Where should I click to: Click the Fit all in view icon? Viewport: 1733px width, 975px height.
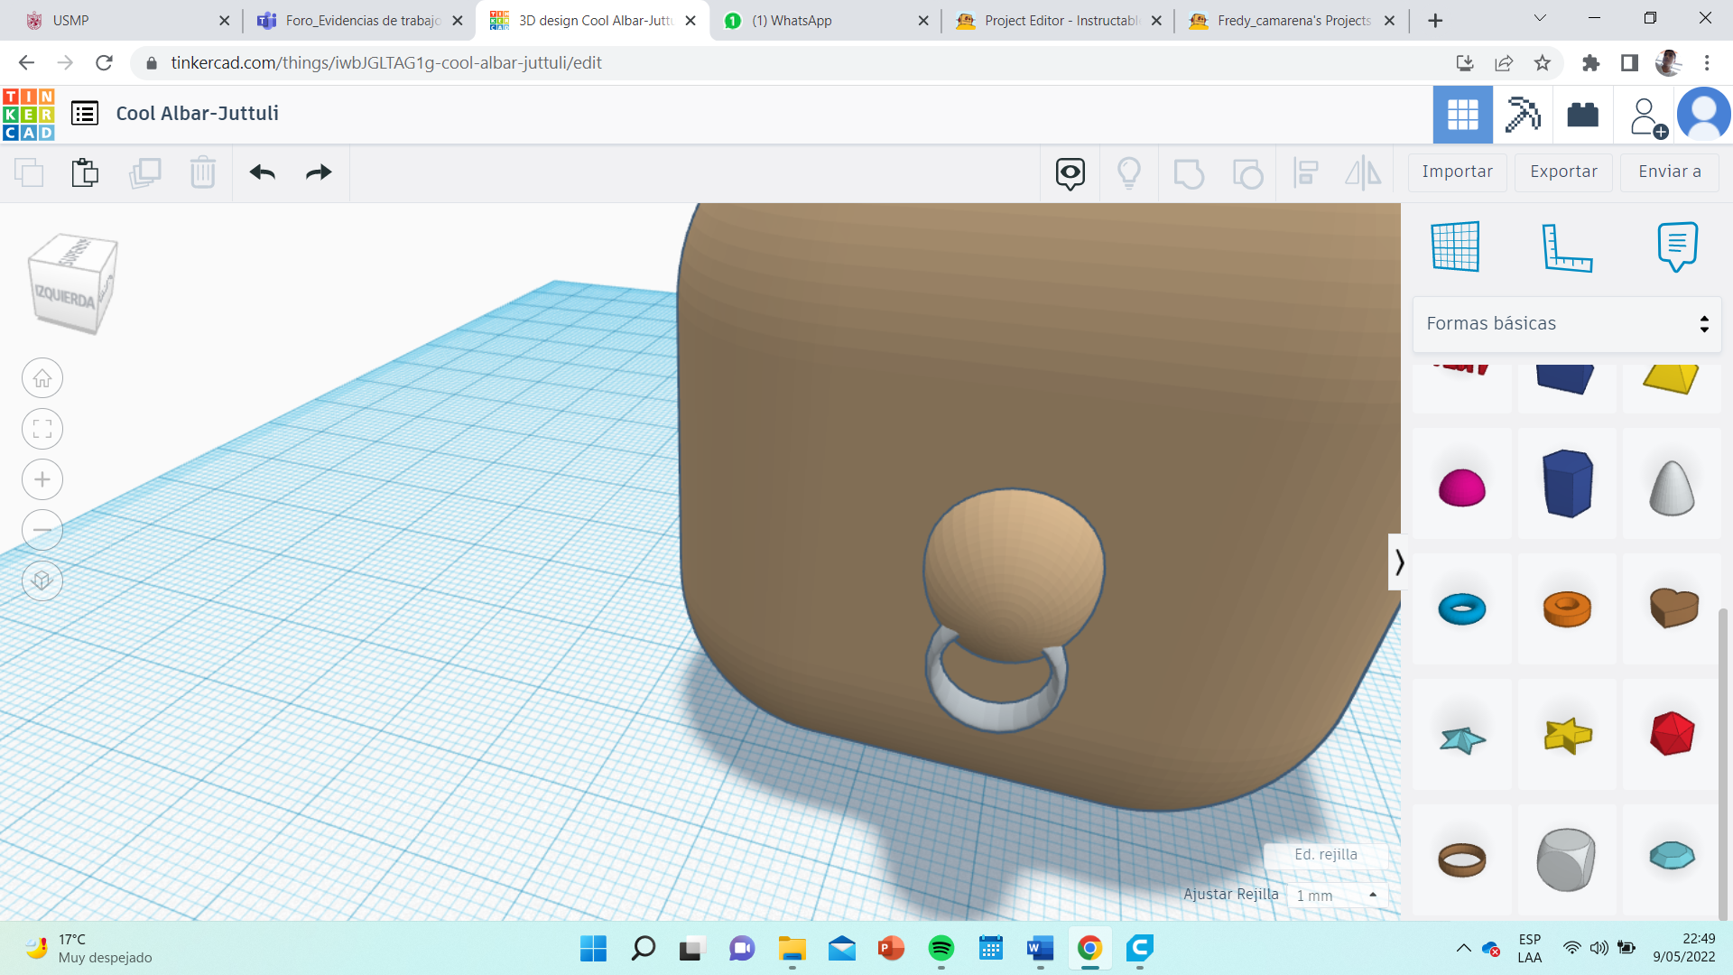42,429
